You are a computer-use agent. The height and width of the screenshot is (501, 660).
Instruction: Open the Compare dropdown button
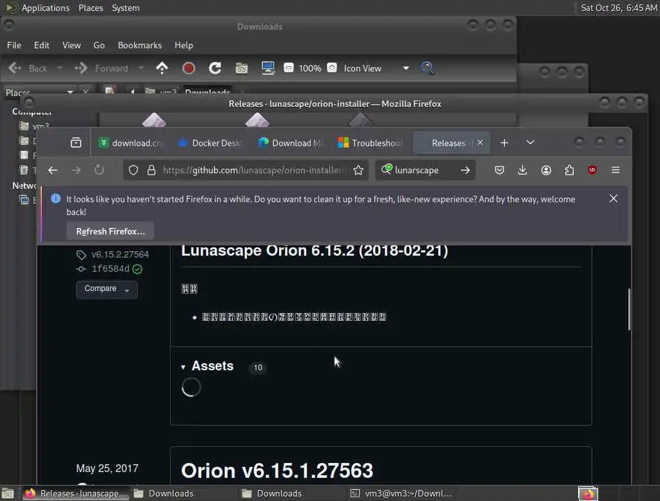[x=106, y=289]
